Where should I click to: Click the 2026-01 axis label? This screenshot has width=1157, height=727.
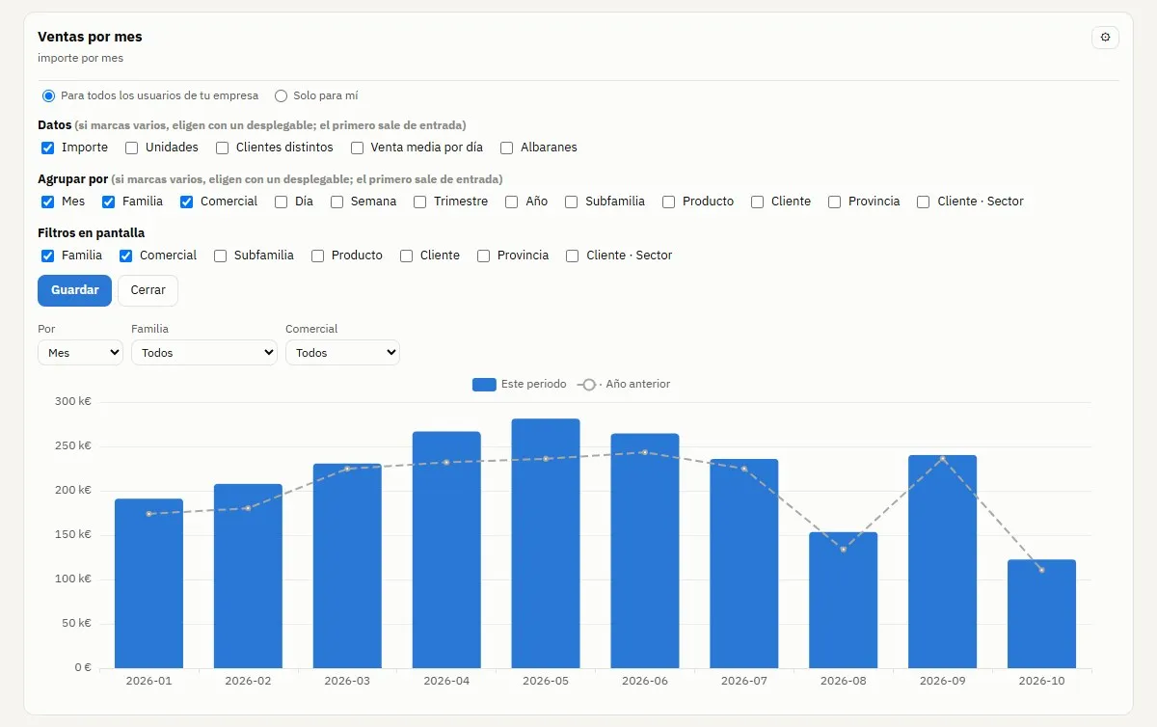coord(148,681)
